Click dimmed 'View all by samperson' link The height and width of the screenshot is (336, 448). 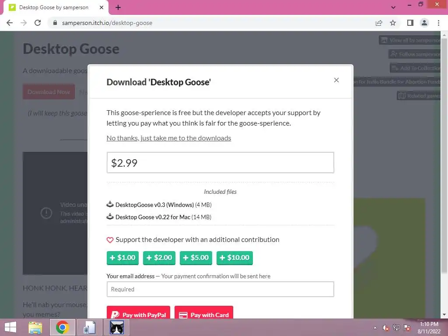point(410,40)
